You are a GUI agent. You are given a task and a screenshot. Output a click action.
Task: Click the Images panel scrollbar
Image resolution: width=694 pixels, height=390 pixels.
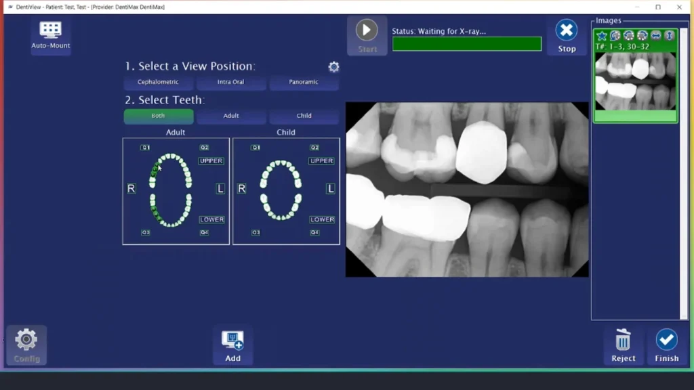(684, 173)
